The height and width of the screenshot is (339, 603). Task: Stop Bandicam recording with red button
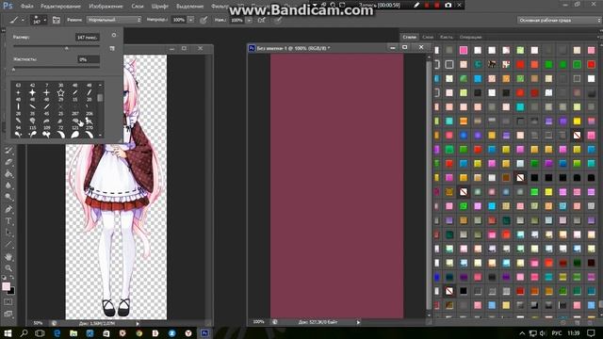tap(437, 5)
